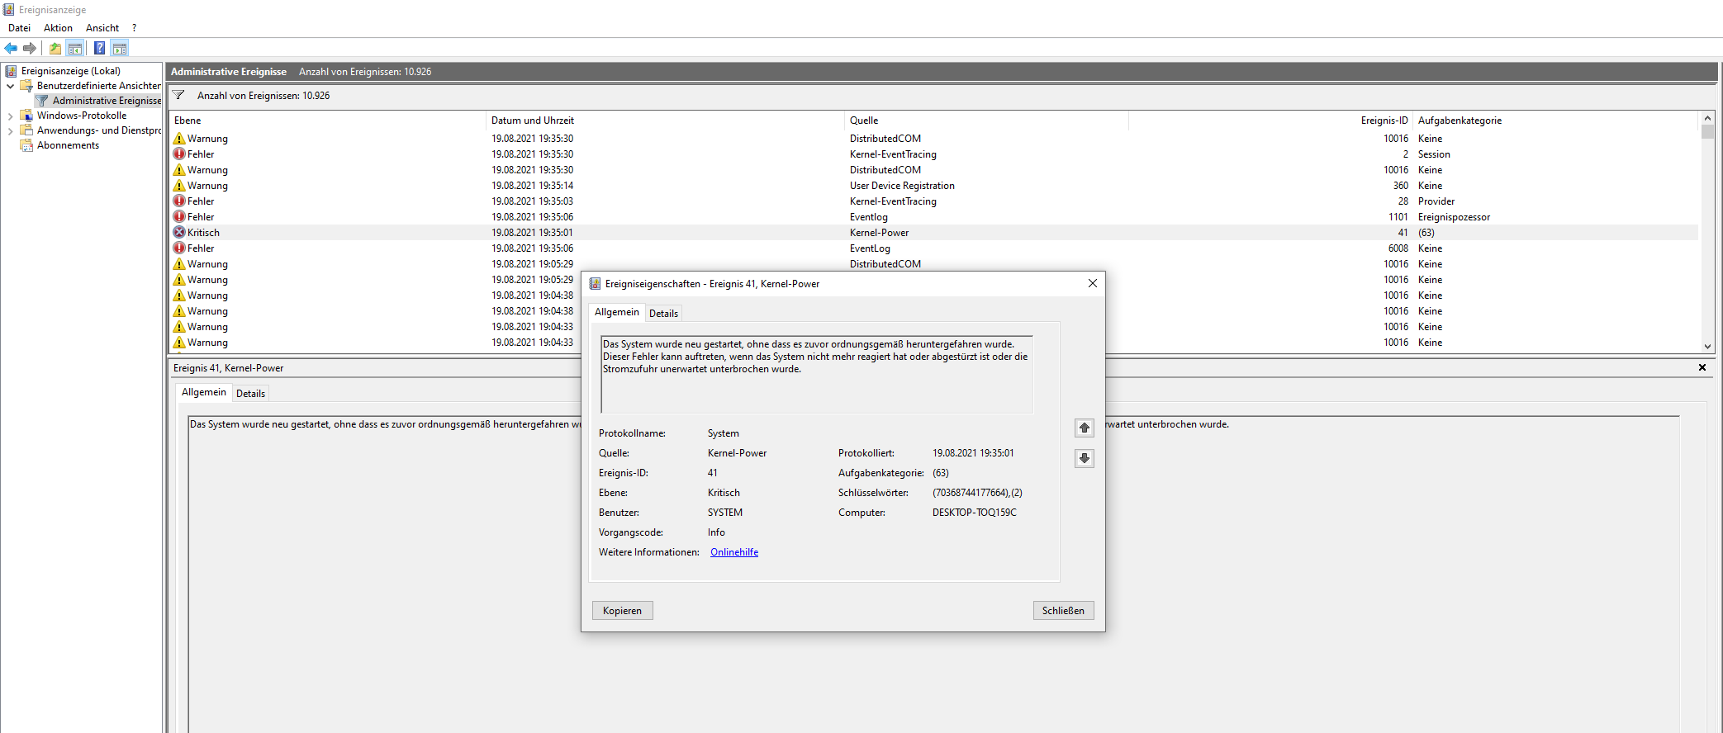Select the User Device Registration event row
The image size is (1723, 733).
(x=934, y=186)
